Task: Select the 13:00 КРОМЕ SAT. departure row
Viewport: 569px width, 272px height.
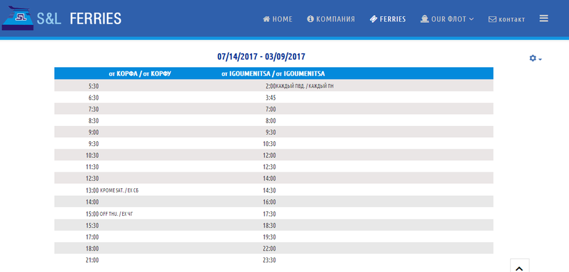Action: coord(273,190)
